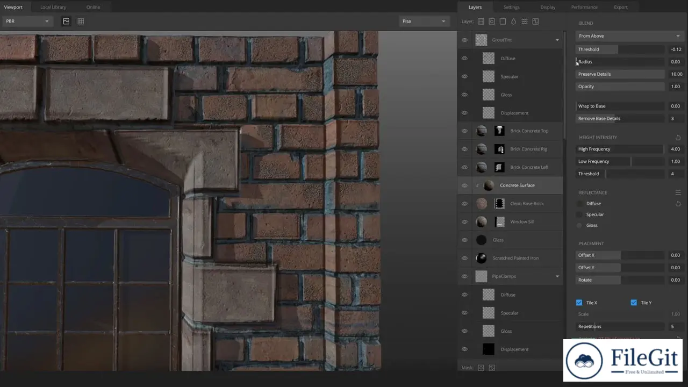Click the Repetitions value field
688x387 pixels.
(676, 326)
